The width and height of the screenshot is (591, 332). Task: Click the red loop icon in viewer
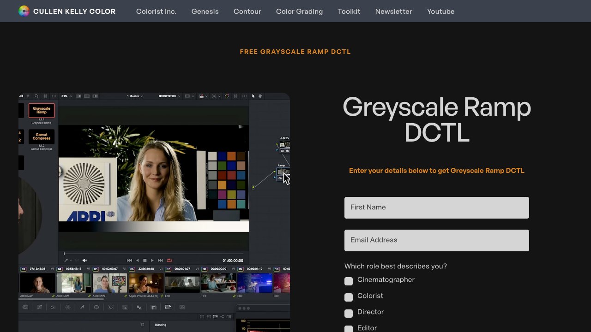pyautogui.click(x=169, y=261)
